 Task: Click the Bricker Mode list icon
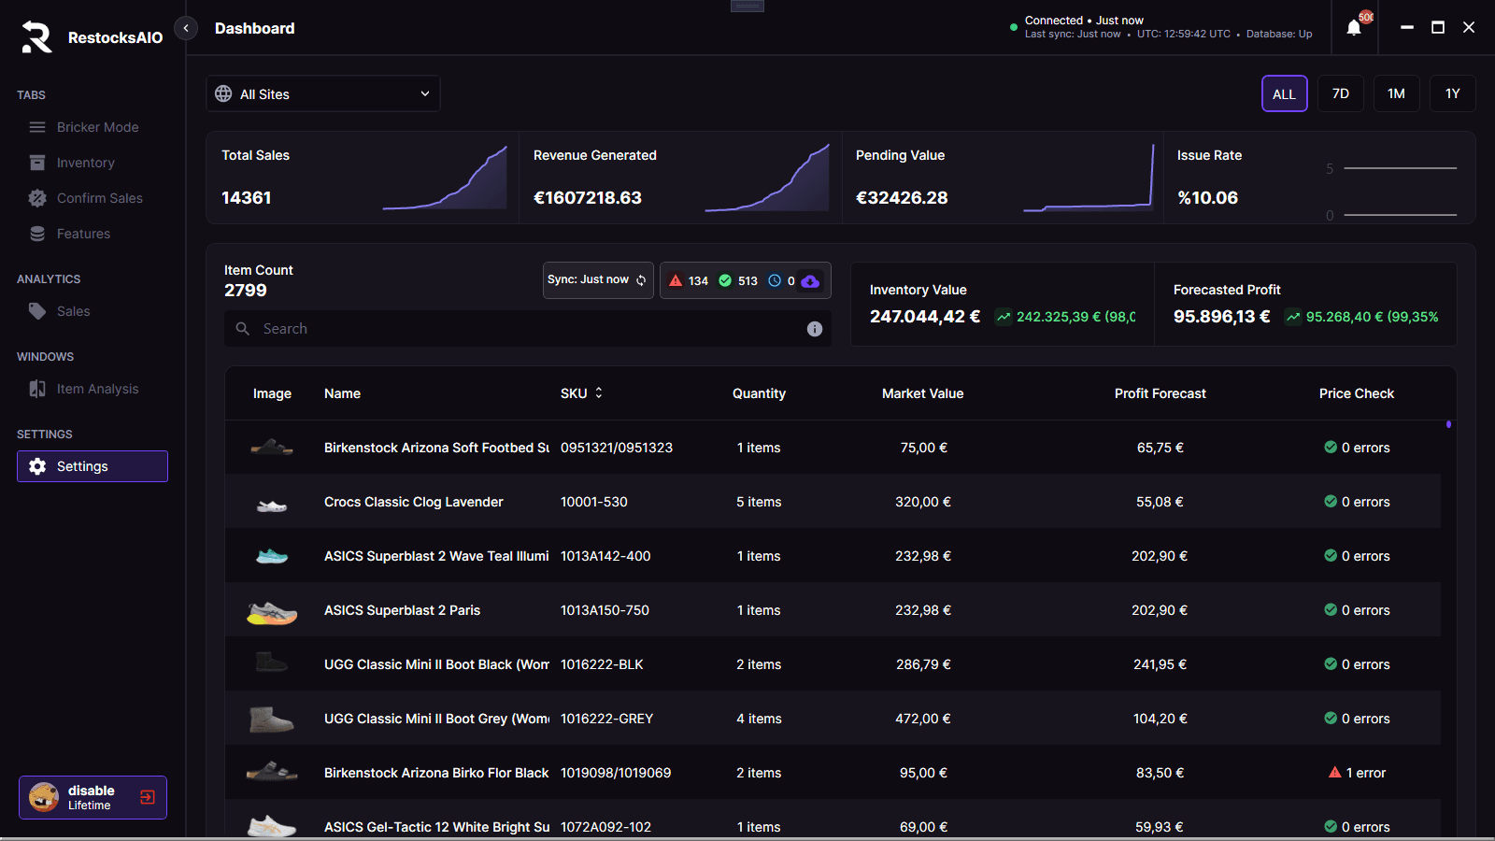pyautogui.click(x=37, y=127)
